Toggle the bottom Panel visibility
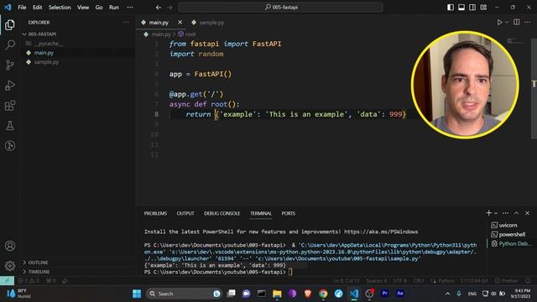 461,8
